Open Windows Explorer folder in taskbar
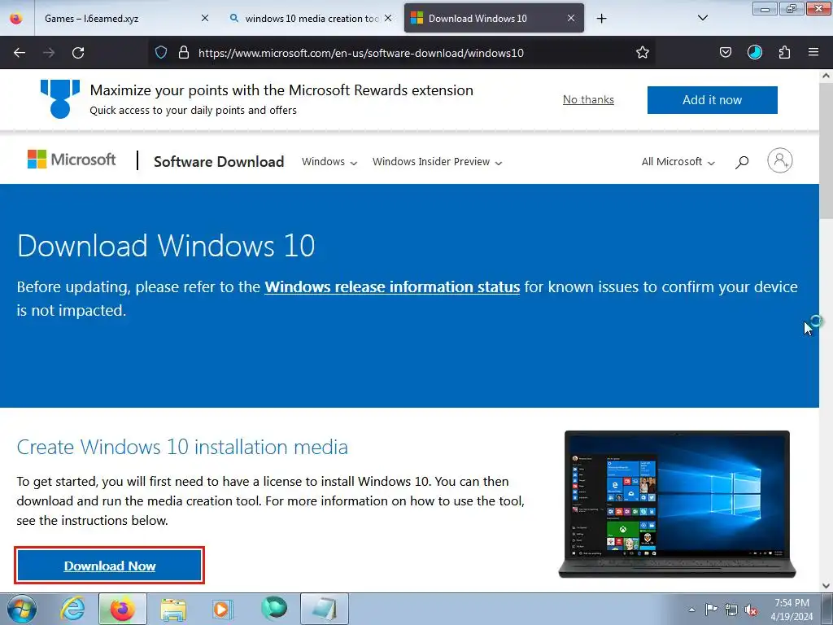The width and height of the screenshot is (833, 625). coord(173,609)
